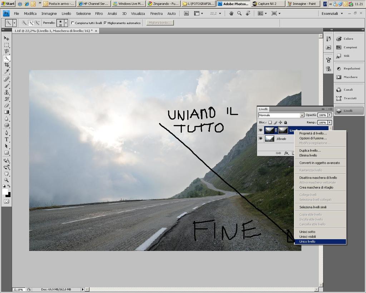The height and width of the screenshot is (293, 366).
Task: Choose the Type tool
Action: coord(6,139)
